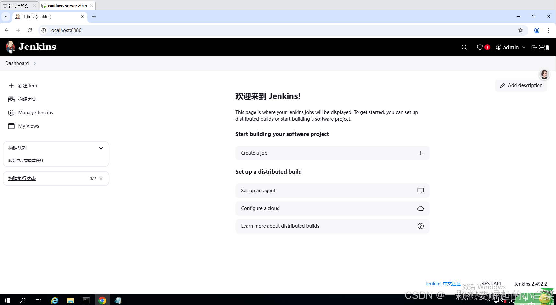Open File Explorer from the taskbar

pyautogui.click(x=70, y=300)
